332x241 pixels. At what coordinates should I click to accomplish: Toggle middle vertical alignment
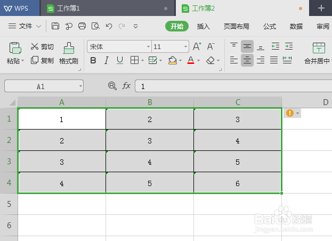(247, 46)
